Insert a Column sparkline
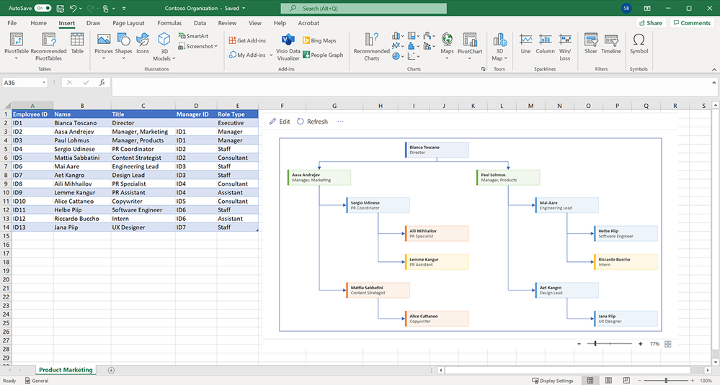The image size is (720, 385). [545, 44]
